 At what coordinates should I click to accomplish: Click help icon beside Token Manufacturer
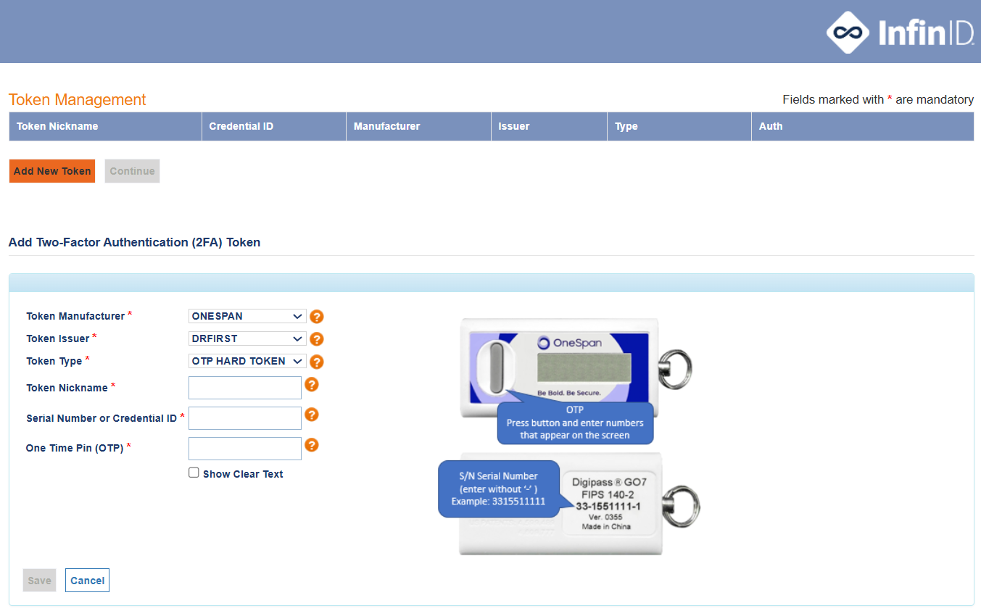[316, 317]
